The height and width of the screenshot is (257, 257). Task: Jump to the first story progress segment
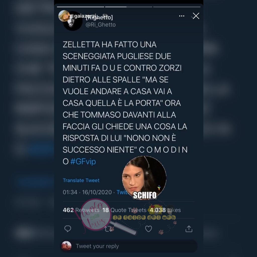pos(81,7)
